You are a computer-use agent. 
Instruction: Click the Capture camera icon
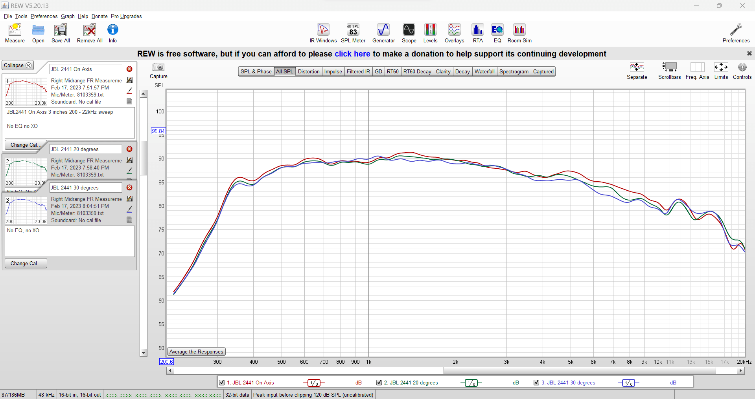point(158,71)
